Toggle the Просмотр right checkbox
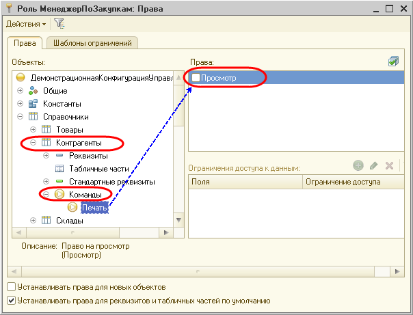The image size is (413, 315). point(196,79)
